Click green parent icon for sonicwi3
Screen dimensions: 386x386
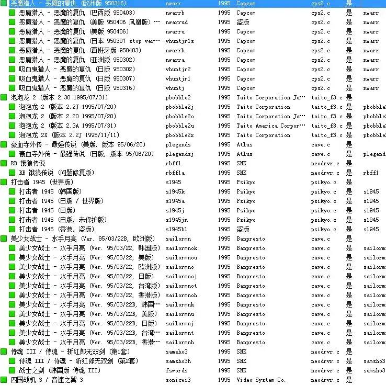(x=4, y=380)
